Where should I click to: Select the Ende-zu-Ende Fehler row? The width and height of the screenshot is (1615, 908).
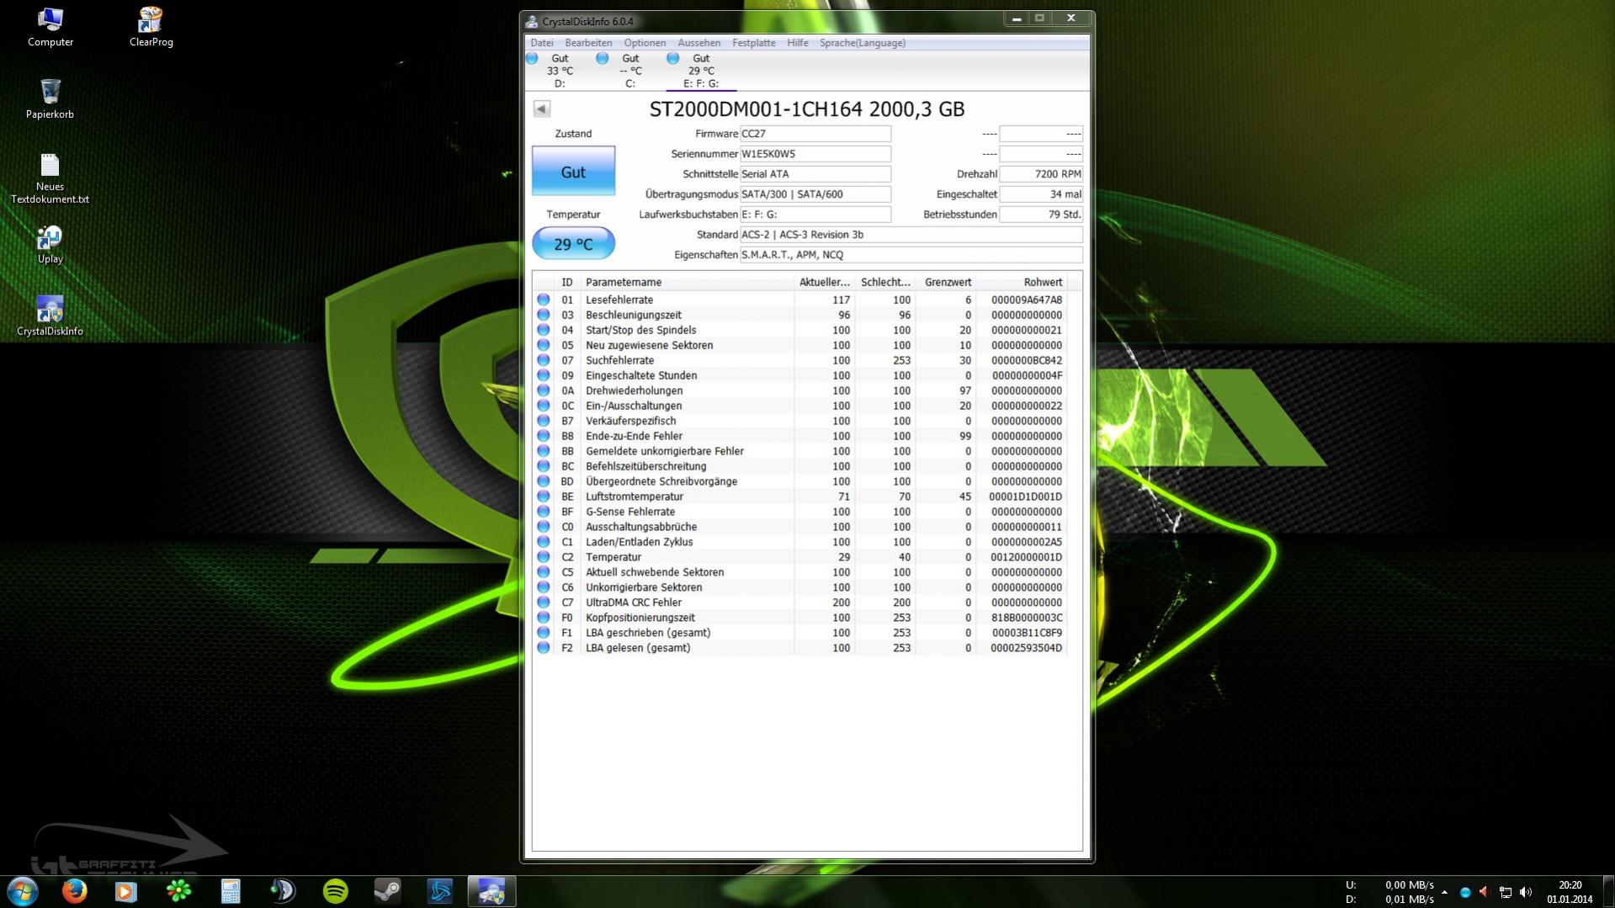pyautogui.click(x=800, y=436)
